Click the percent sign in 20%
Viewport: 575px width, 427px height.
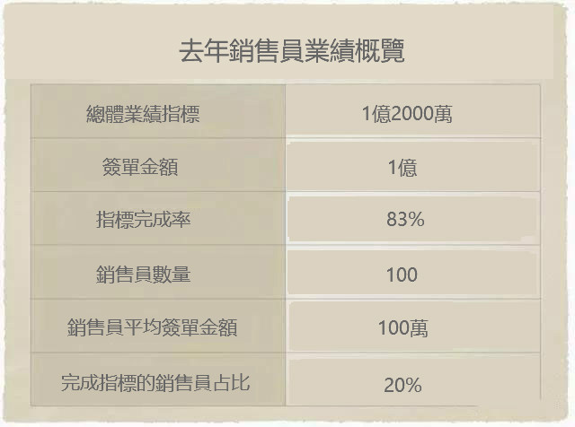click(x=413, y=385)
